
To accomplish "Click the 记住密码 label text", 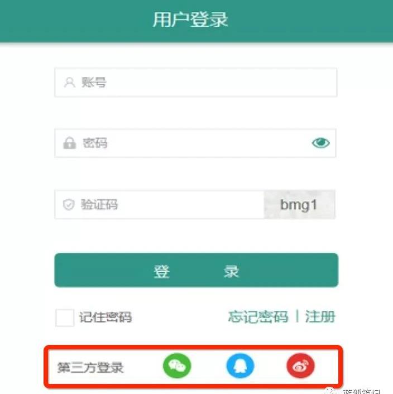I will (106, 317).
